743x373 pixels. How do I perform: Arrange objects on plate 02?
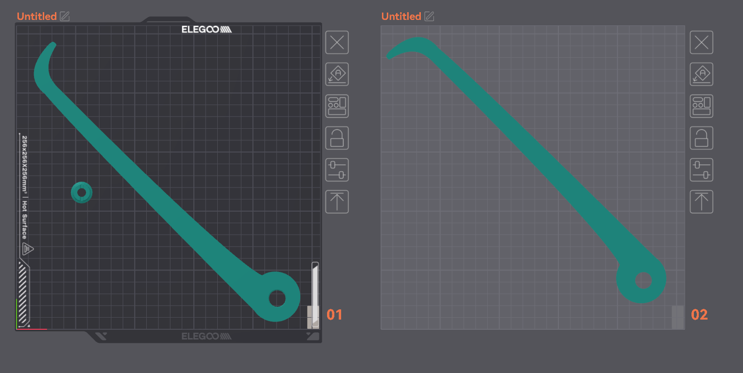pos(702,106)
